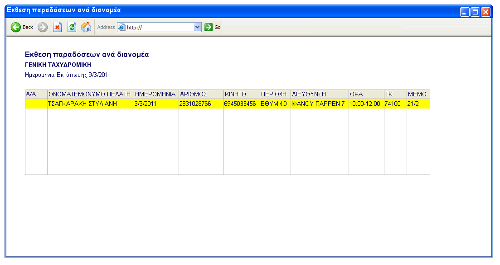This screenshot has width=500, height=265.
Task: Close the report window
Action: (485, 12)
